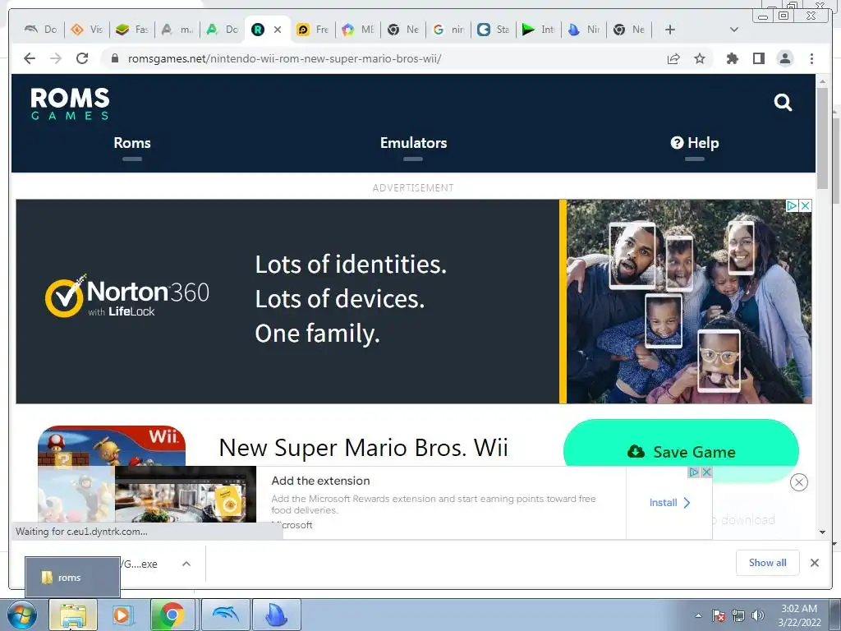841x631 pixels.
Task: Click the site padlock icon
Action: coord(115,58)
